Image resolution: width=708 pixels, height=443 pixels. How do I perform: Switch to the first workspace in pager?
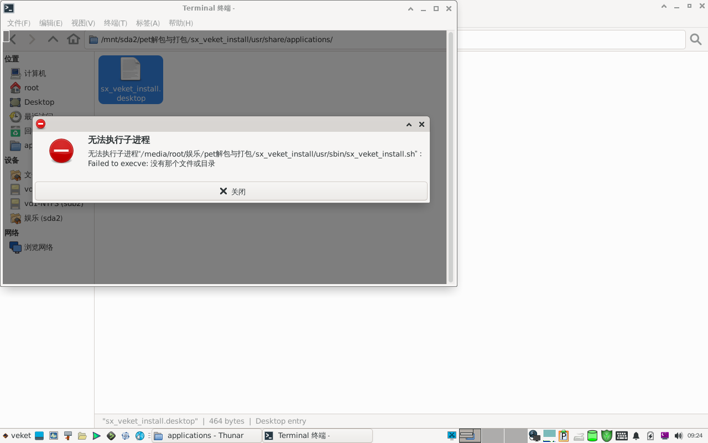470,436
